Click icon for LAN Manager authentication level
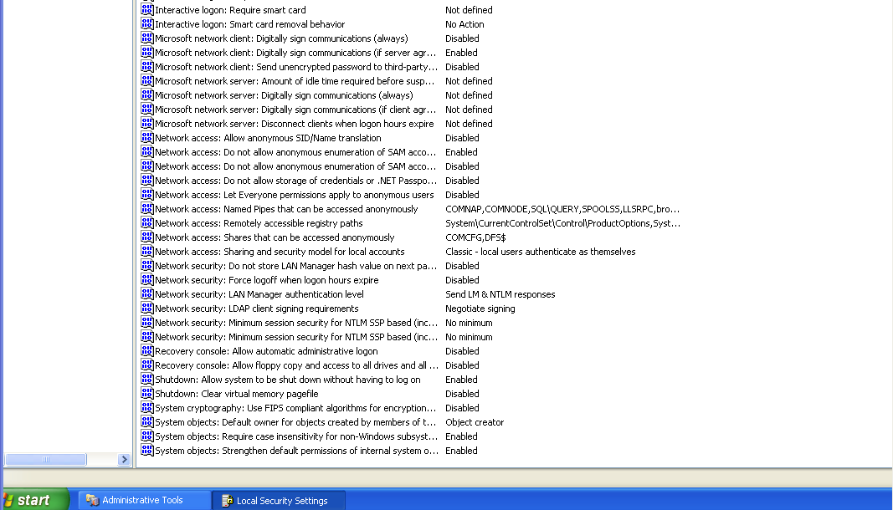Viewport: 893px width, 510px height. click(147, 294)
